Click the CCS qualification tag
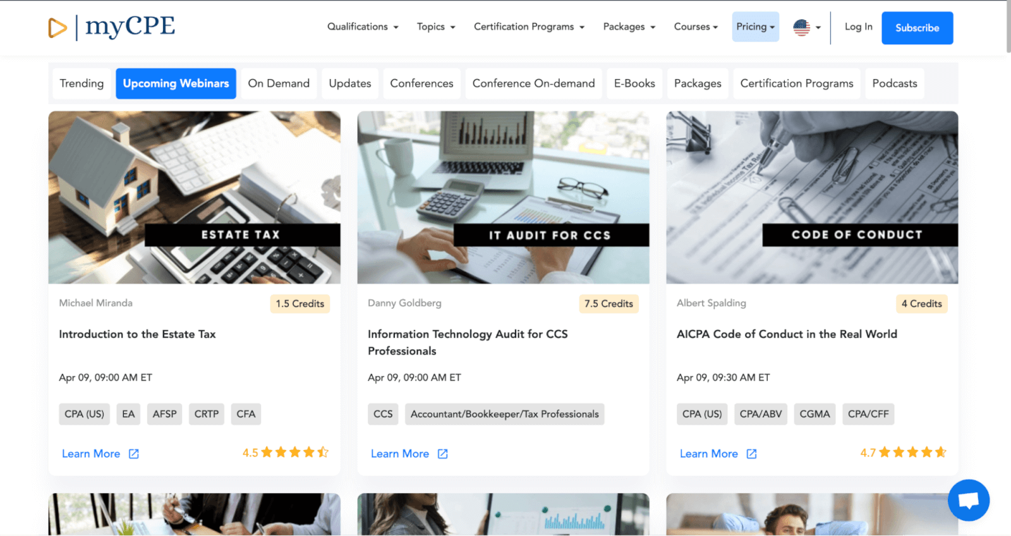The image size is (1011, 536). pyautogui.click(x=383, y=414)
